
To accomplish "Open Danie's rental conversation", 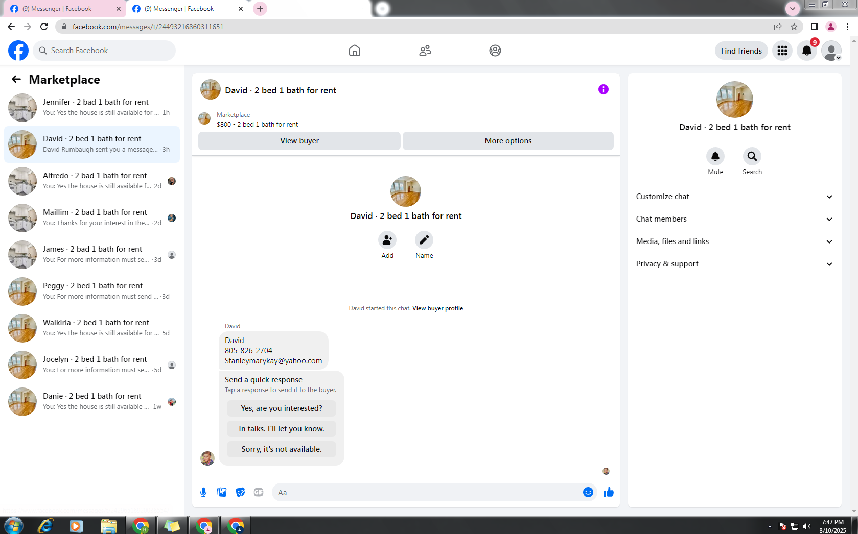I will pos(92,402).
